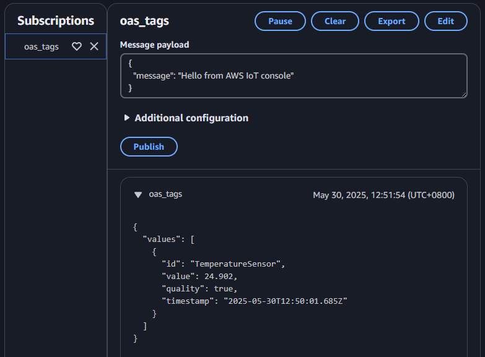Remove the oas_tags subscription with X icon
Image resolution: width=485 pixels, height=357 pixels.
point(94,46)
